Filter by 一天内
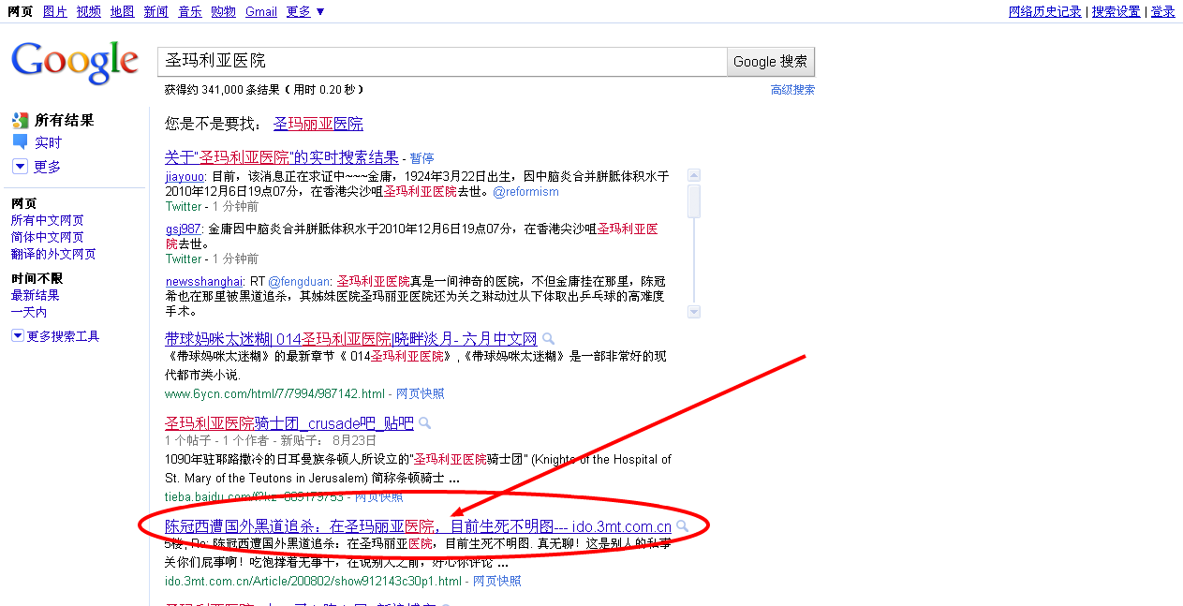The height and width of the screenshot is (606, 1183). tap(29, 312)
